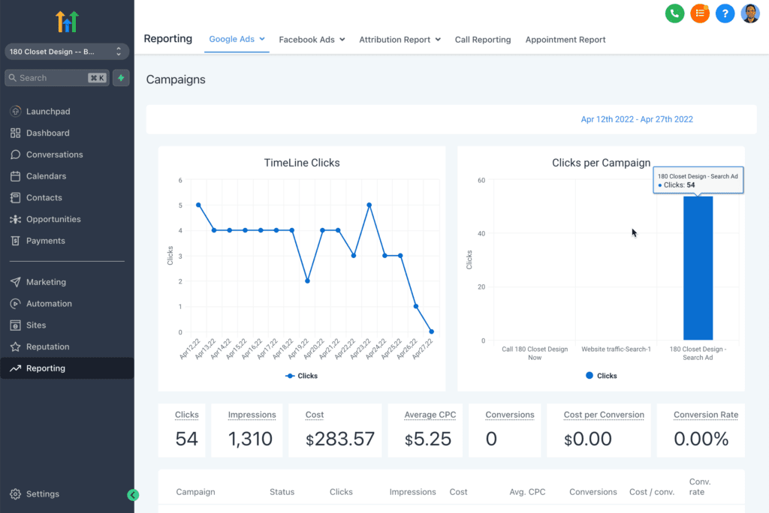Switch to Call Reporting tab
Viewport: 769px width, 513px height.
pos(483,40)
